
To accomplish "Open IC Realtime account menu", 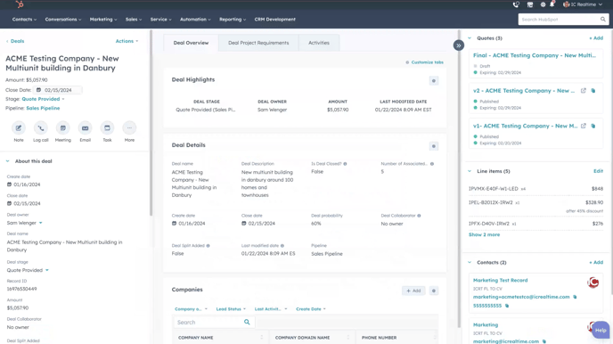I will pos(583,4).
